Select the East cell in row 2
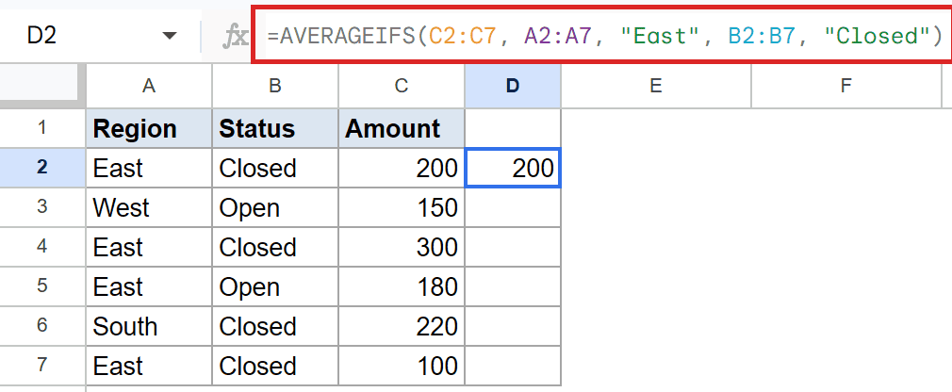 coord(149,168)
